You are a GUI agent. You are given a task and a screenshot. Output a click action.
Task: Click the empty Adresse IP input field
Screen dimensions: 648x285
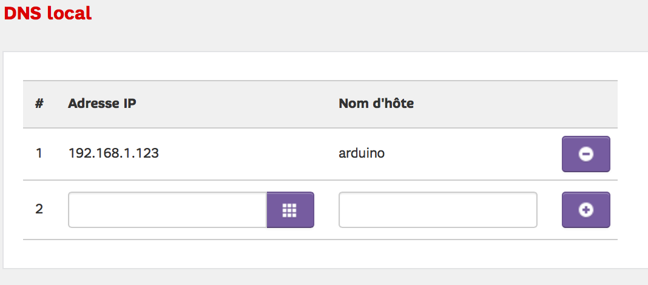point(167,210)
